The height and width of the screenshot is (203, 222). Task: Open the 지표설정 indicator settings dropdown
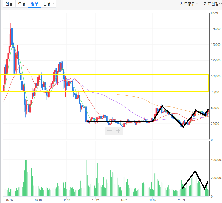(x=213, y=4)
